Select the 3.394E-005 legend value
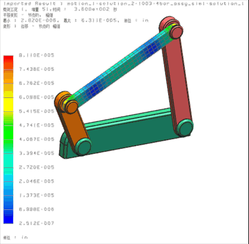Image resolution: width=249 pixels, height=244 pixels. tap(37, 153)
